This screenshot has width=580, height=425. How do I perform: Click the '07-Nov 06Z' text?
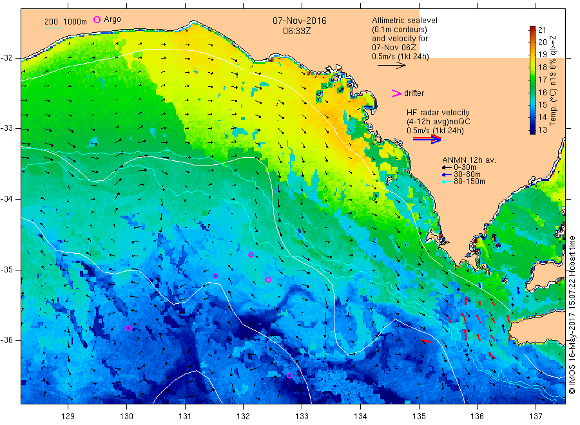tap(394, 48)
